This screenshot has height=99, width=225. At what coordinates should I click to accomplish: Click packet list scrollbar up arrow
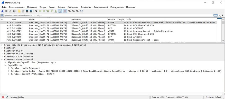point(223,19)
